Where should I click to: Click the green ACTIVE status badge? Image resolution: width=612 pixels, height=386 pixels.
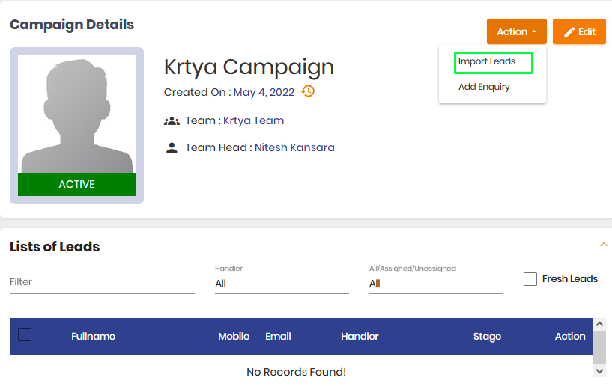coord(77,184)
